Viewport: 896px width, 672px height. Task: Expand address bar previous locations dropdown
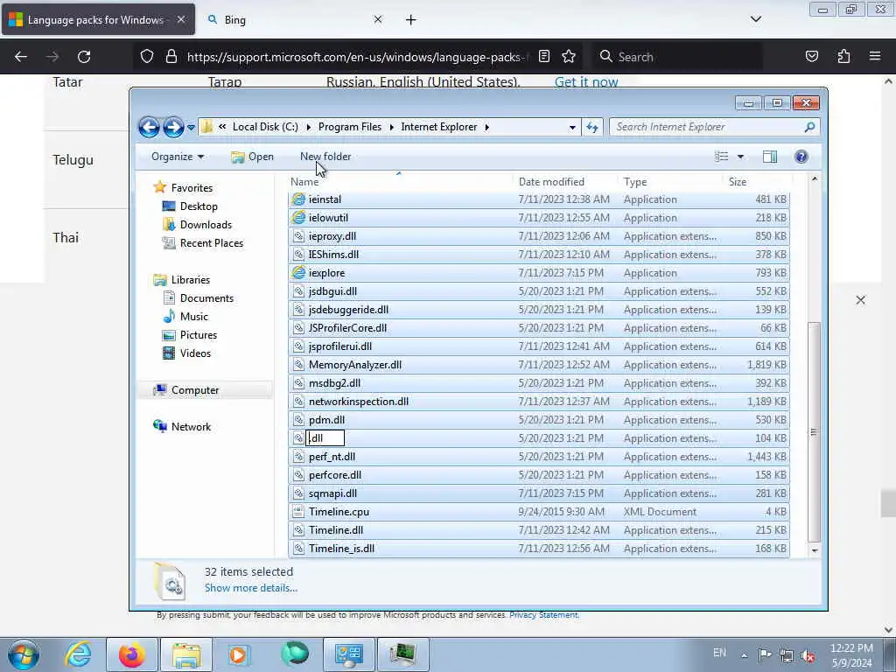coord(572,128)
